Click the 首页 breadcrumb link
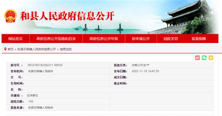 pyautogui.click(x=10, y=49)
